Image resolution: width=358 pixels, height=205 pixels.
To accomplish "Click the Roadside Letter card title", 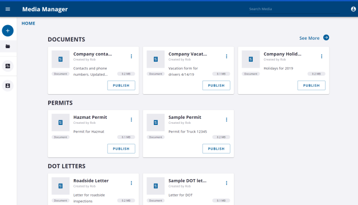I will point(91,180).
